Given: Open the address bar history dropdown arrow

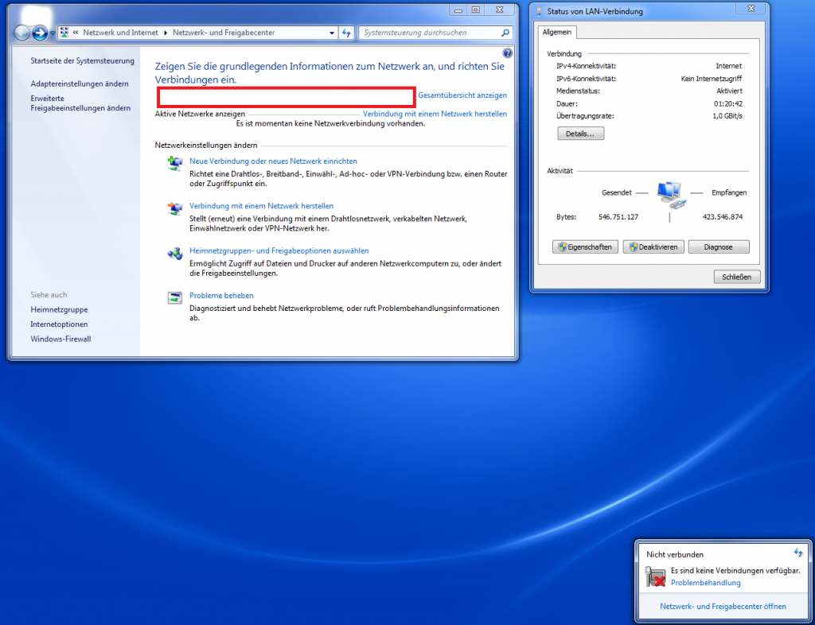Looking at the screenshot, I should 332,33.
